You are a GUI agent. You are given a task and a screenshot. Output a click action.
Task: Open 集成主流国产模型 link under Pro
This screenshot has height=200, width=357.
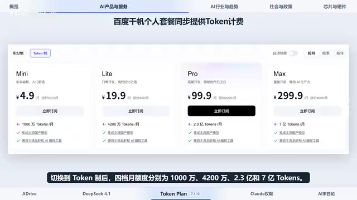(x=206, y=133)
